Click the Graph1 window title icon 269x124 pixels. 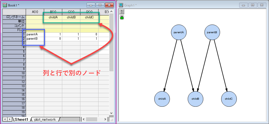point(121,5)
